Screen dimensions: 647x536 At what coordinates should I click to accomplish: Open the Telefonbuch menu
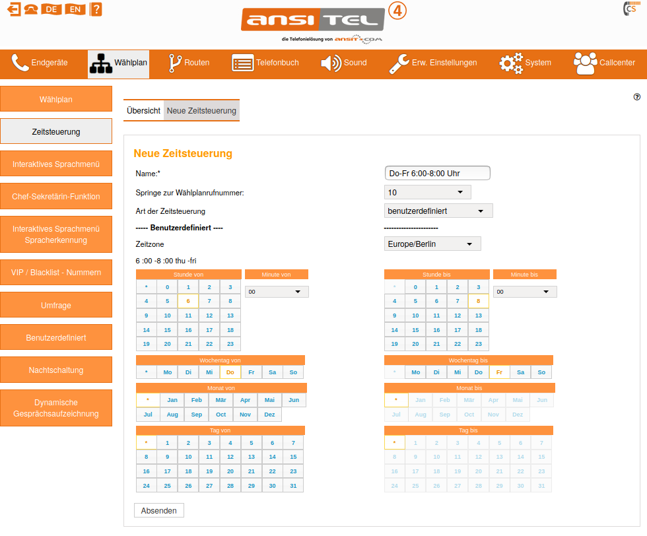point(265,63)
